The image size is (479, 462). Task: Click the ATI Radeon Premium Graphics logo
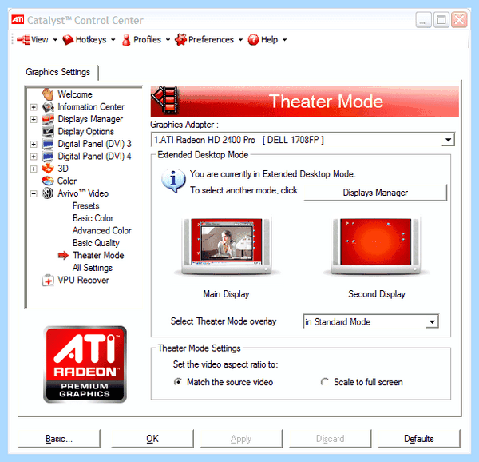[85, 364]
